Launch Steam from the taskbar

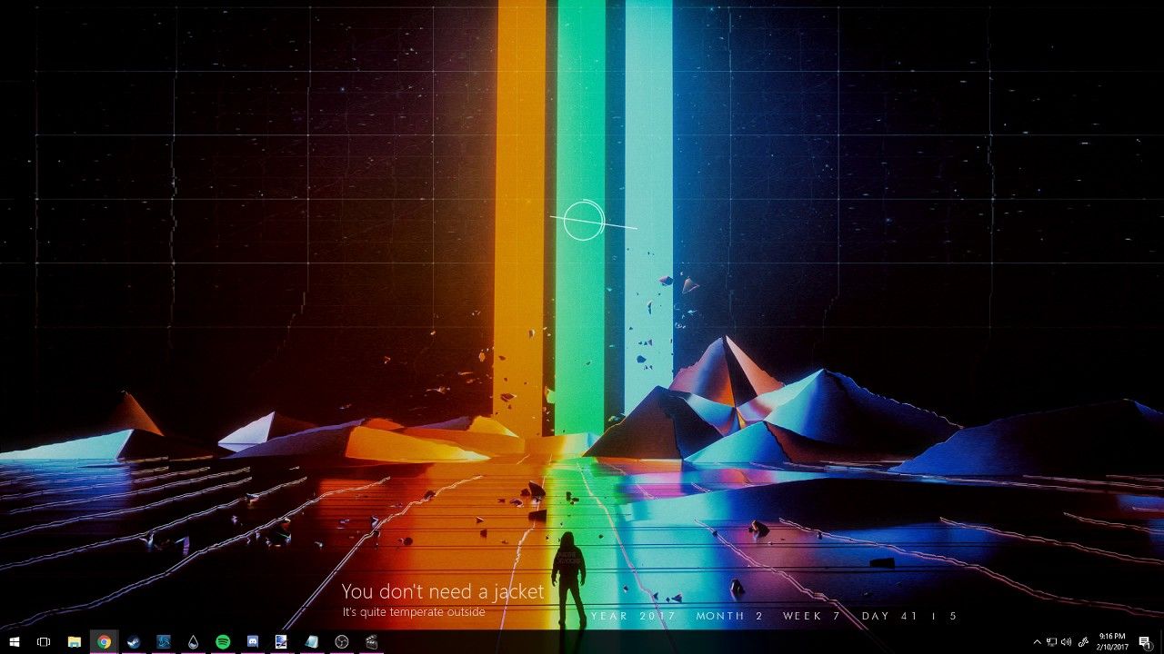134,641
